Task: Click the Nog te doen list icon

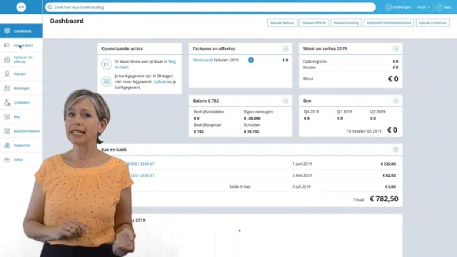Action: (x=7, y=45)
